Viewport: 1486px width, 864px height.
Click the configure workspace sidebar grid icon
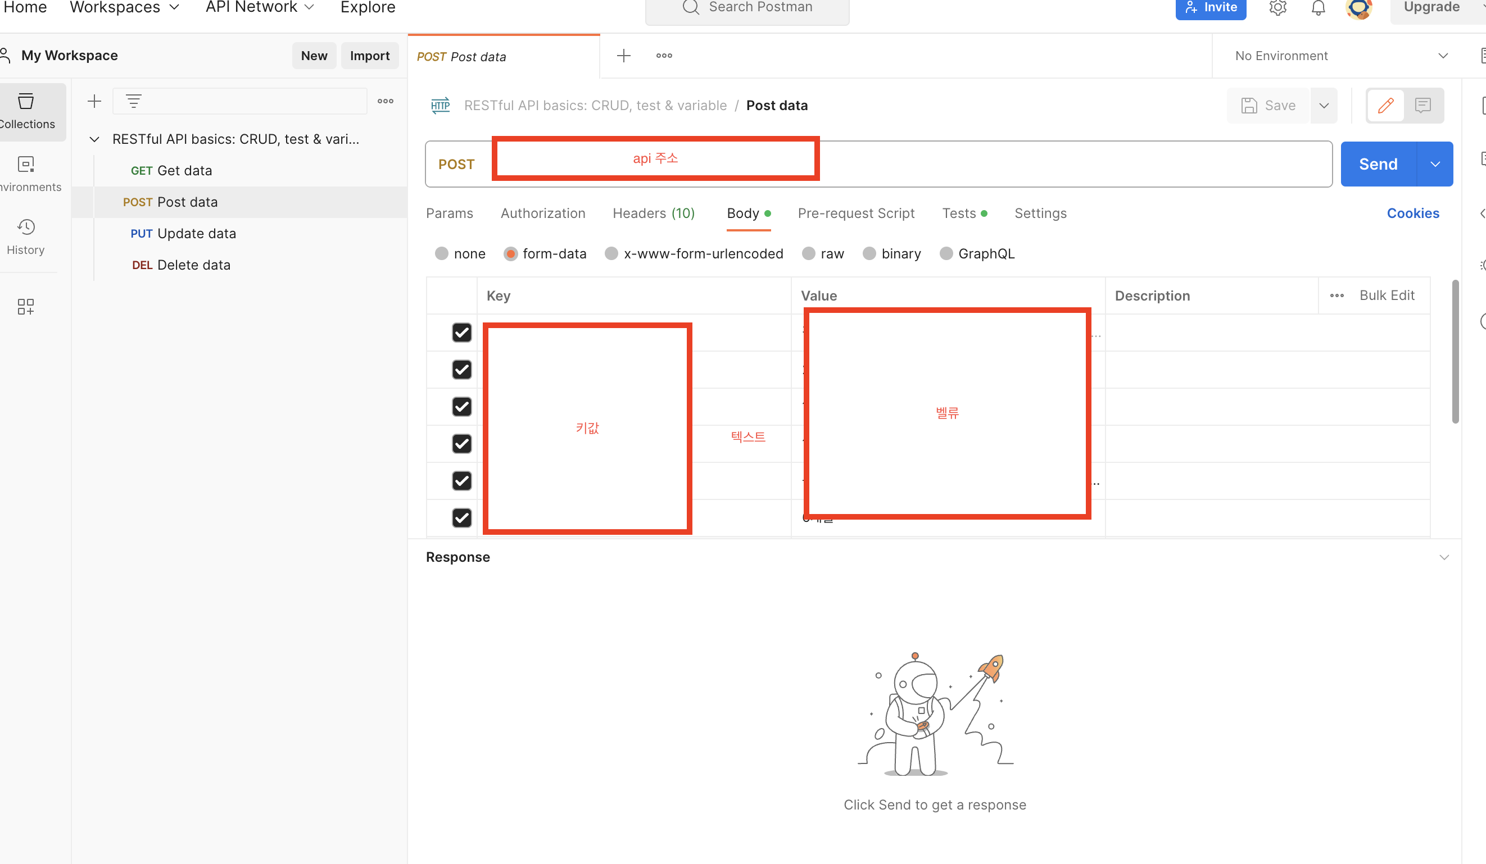point(25,306)
